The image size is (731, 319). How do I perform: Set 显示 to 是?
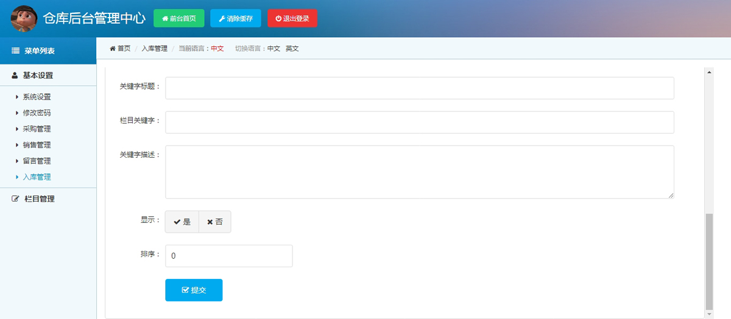182,222
